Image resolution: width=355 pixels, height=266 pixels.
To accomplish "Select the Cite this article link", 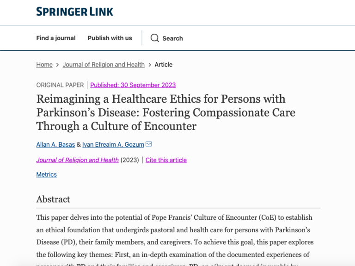I will pos(166,160).
